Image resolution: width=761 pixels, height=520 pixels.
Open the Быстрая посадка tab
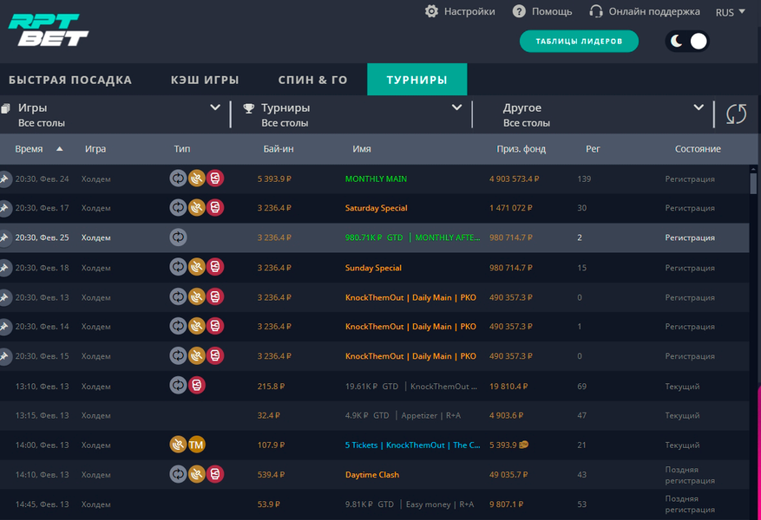(x=70, y=80)
